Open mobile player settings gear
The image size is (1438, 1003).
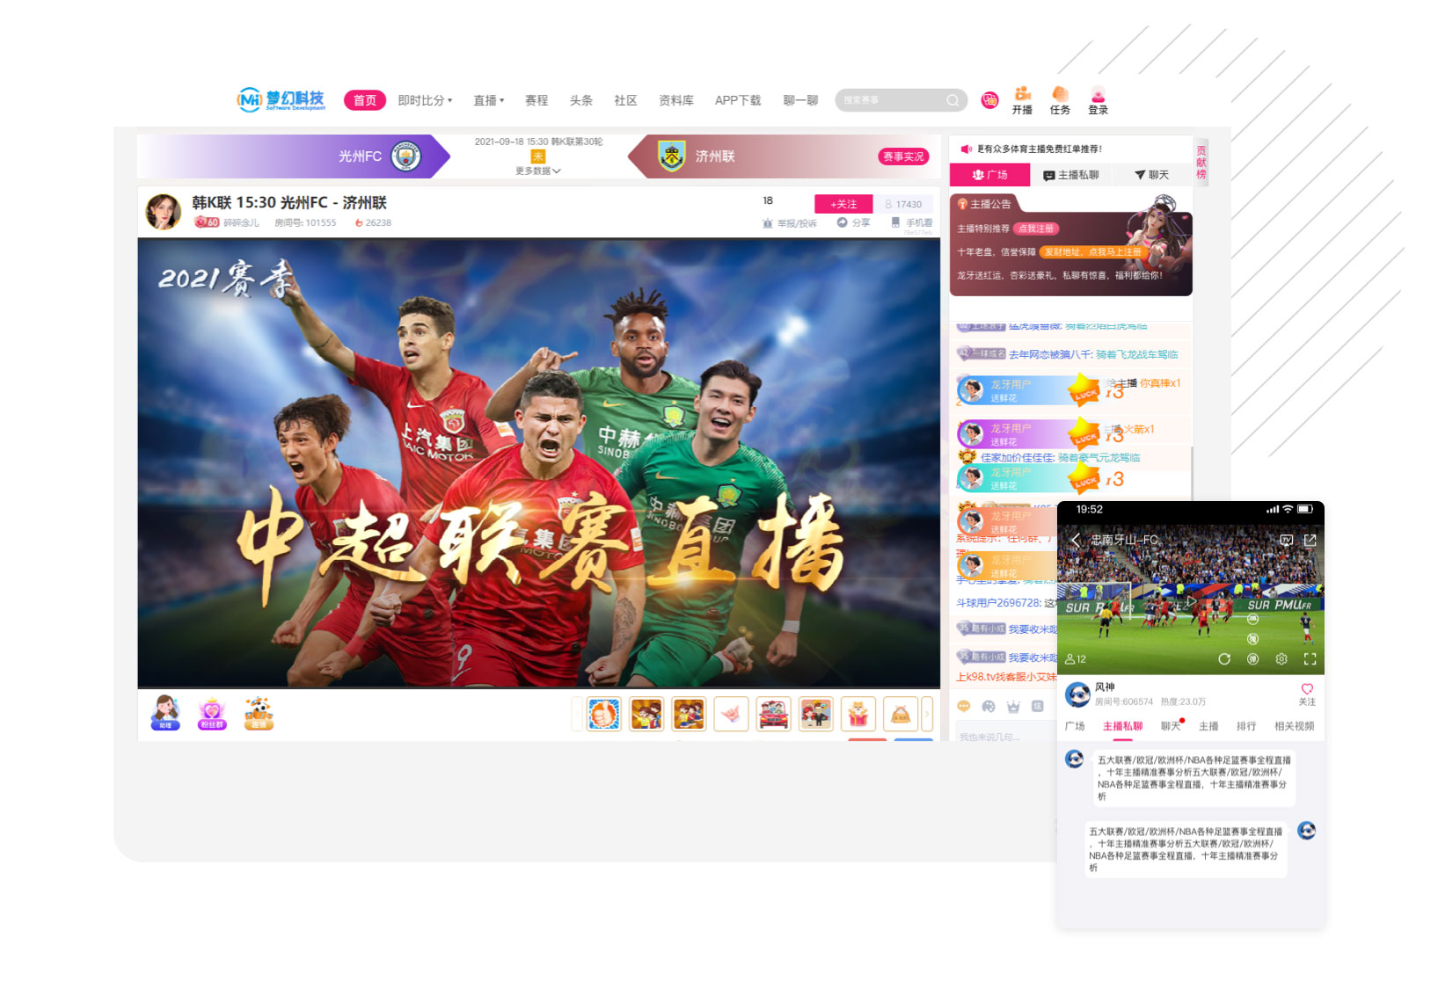pyautogui.click(x=1281, y=658)
